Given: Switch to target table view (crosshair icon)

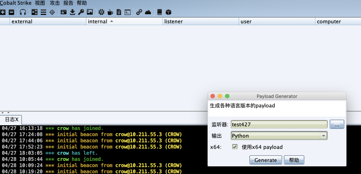Looking at the screenshot, I should (52, 12).
